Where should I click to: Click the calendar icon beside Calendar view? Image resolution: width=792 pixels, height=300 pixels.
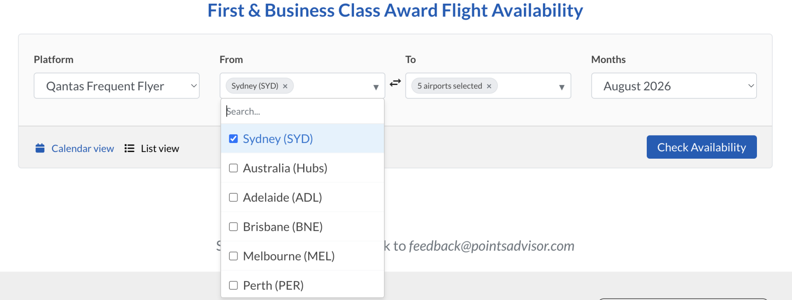pos(40,148)
